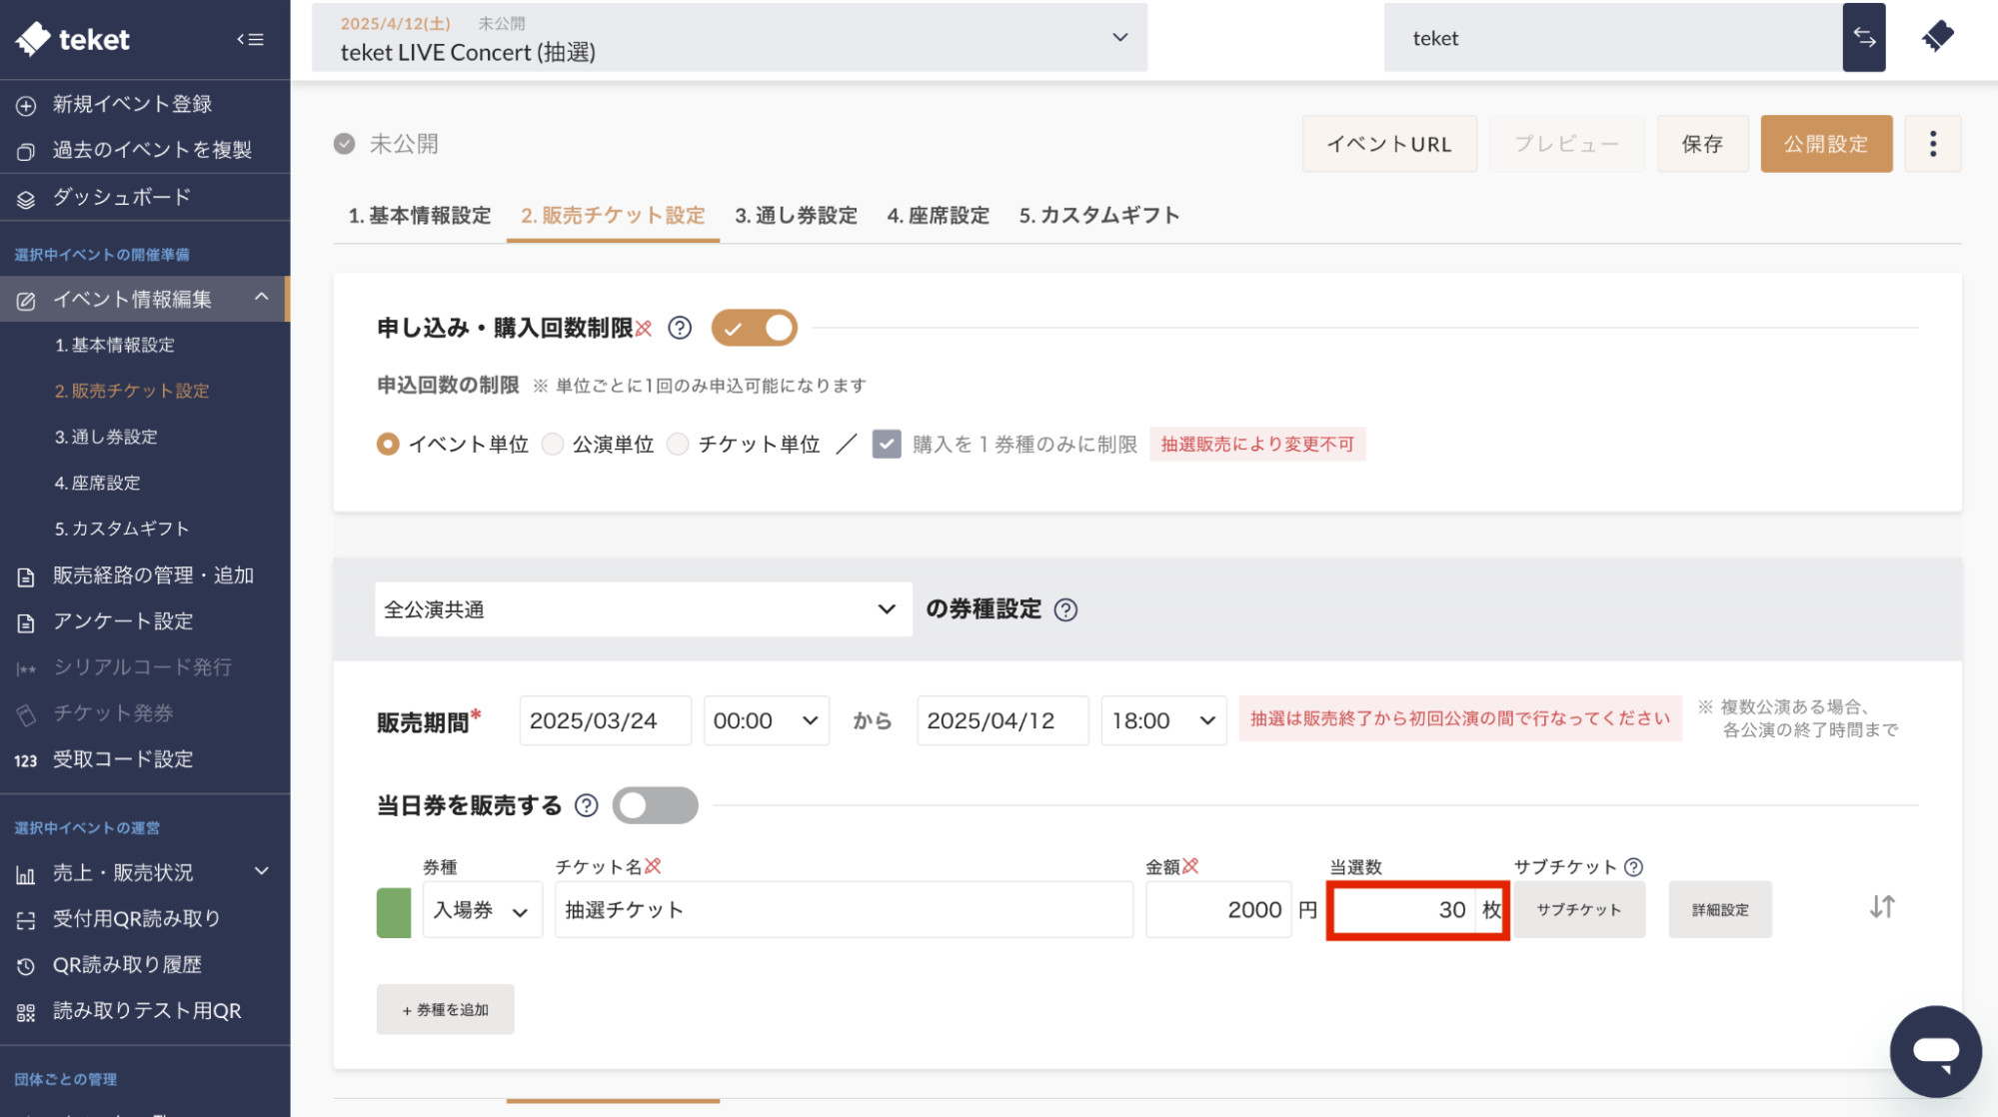The image size is (1998, 1117).
Task: Click the switch-arrows icon next to teket field
Action: 1864,37
